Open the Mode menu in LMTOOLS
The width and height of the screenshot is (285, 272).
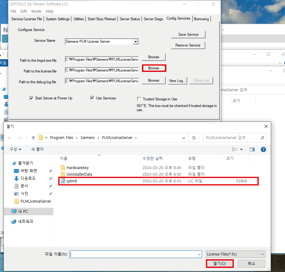[x=36, y=11]
